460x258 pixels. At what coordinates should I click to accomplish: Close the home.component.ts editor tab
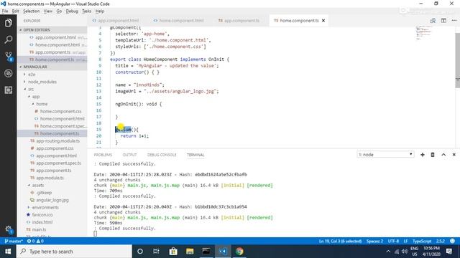pyautogui.click(x=323, y=21)
